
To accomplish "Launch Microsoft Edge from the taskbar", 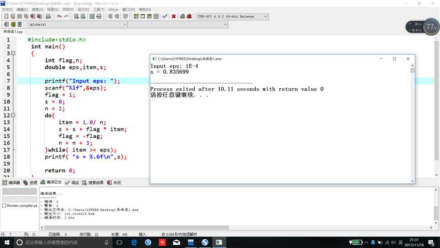I will [134, 242].
